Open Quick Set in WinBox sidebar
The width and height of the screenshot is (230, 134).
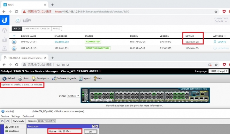coord(12,127)
